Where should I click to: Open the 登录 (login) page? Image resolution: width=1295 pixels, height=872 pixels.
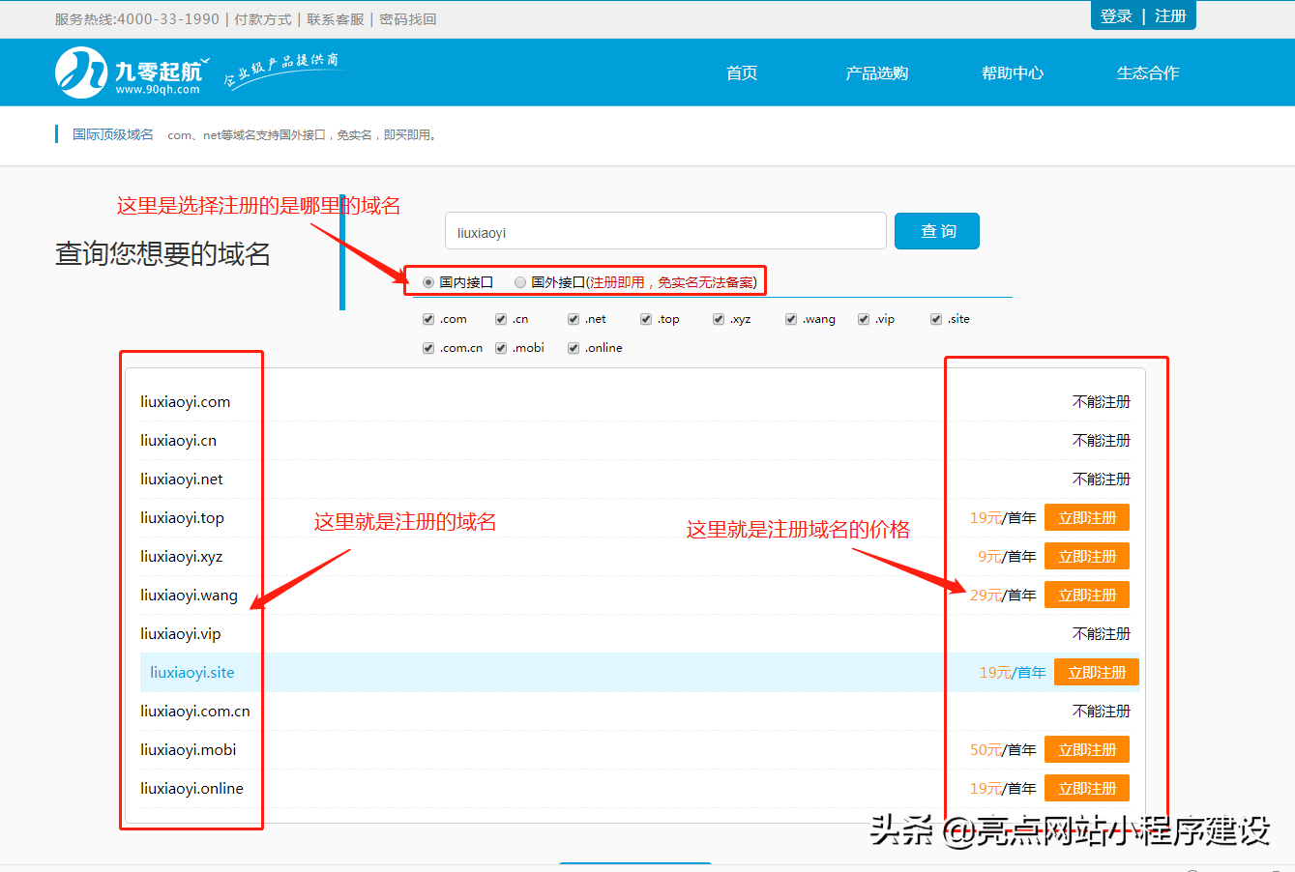[x=1116, y=15]
